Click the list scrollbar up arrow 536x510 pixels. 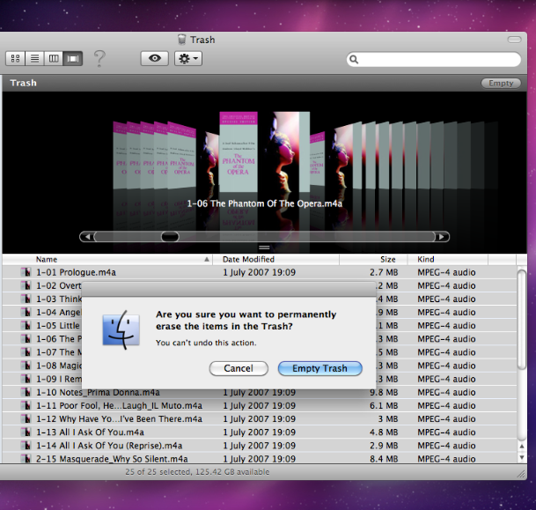[522, 447]
